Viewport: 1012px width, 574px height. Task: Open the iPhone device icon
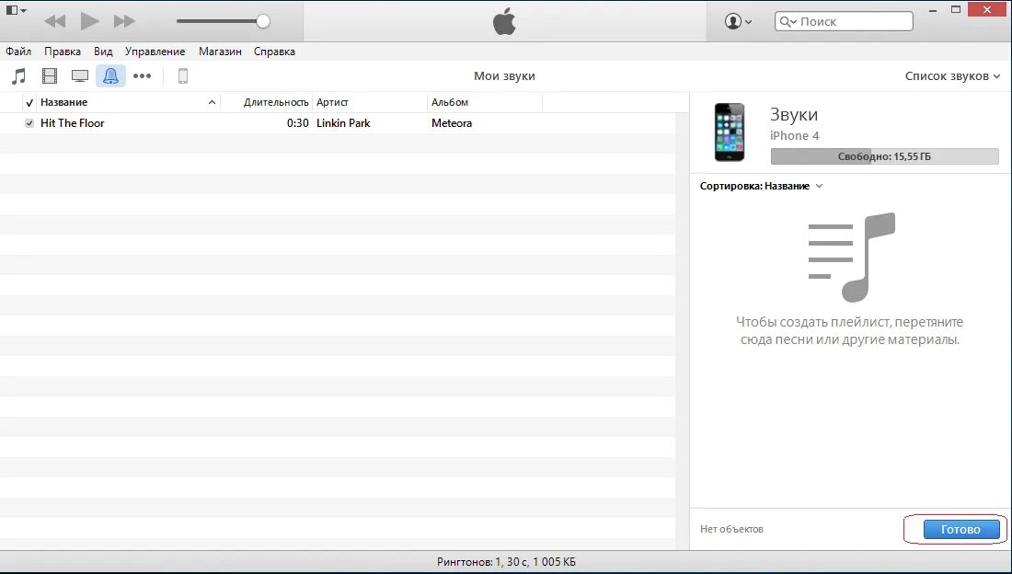pos(183,76)
